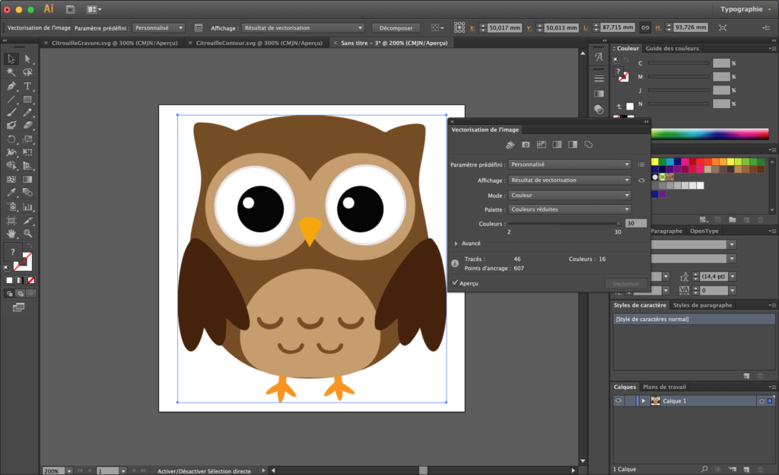The width and height of the screenshot is (779, 475).
Task: Toggle the eye icon next to Affichage
Action: click(x=642, y=180)
